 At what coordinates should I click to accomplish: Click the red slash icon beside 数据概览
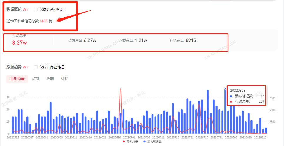(26, 9)
